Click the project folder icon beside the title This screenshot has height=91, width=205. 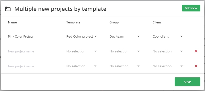coord(8,9)
